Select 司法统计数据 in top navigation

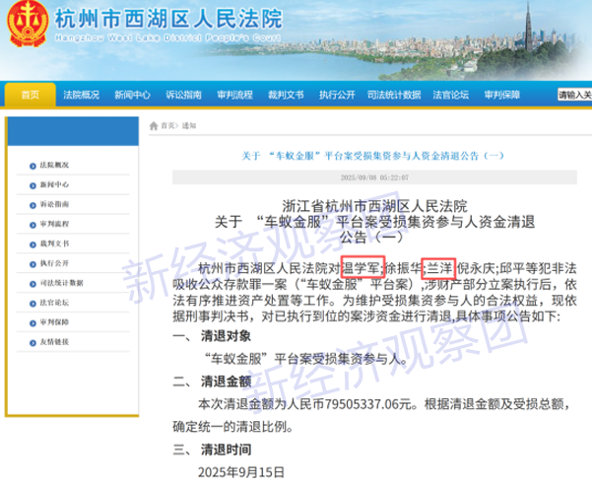click(x=394, y=95)
